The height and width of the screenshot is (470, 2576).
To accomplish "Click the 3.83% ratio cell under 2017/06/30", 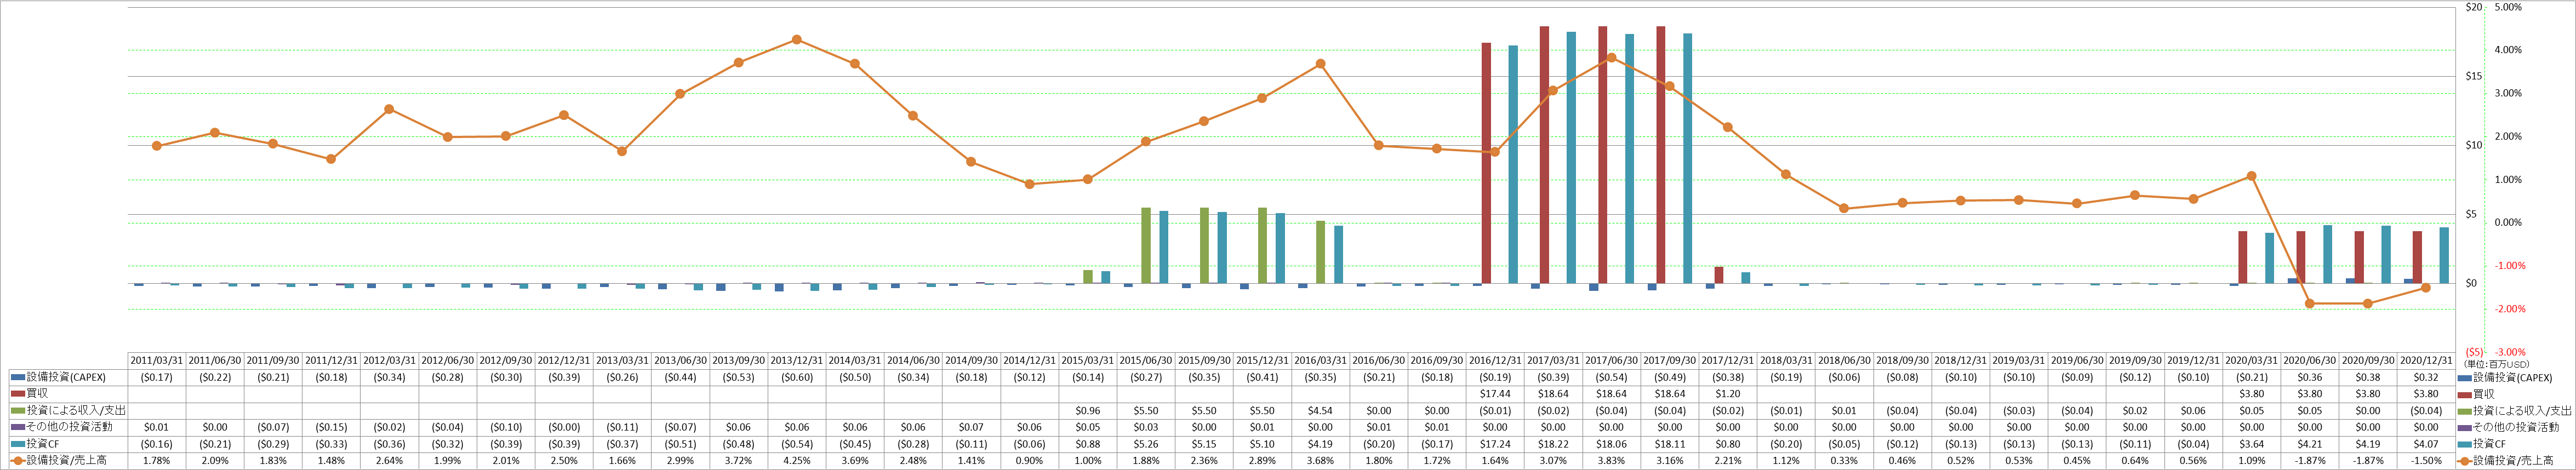I will pos(1611,461).
